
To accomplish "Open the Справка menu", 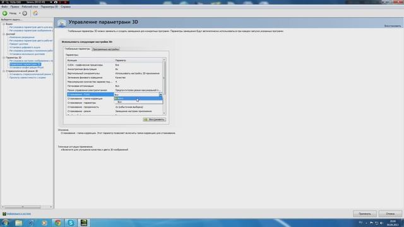I will point(66,7).
